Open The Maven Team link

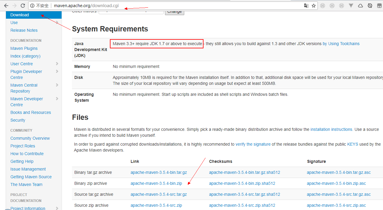click(26, 184)
